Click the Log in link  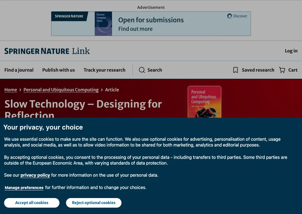coord(291,51)
